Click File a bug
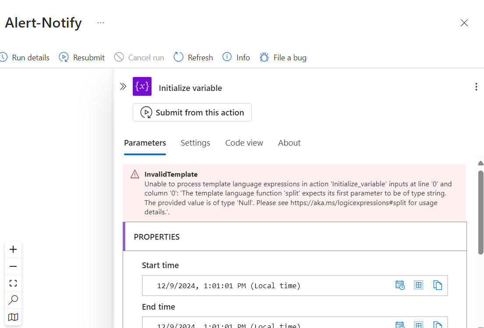The width and height of the screenshot is (484, 328). point(283,58)
